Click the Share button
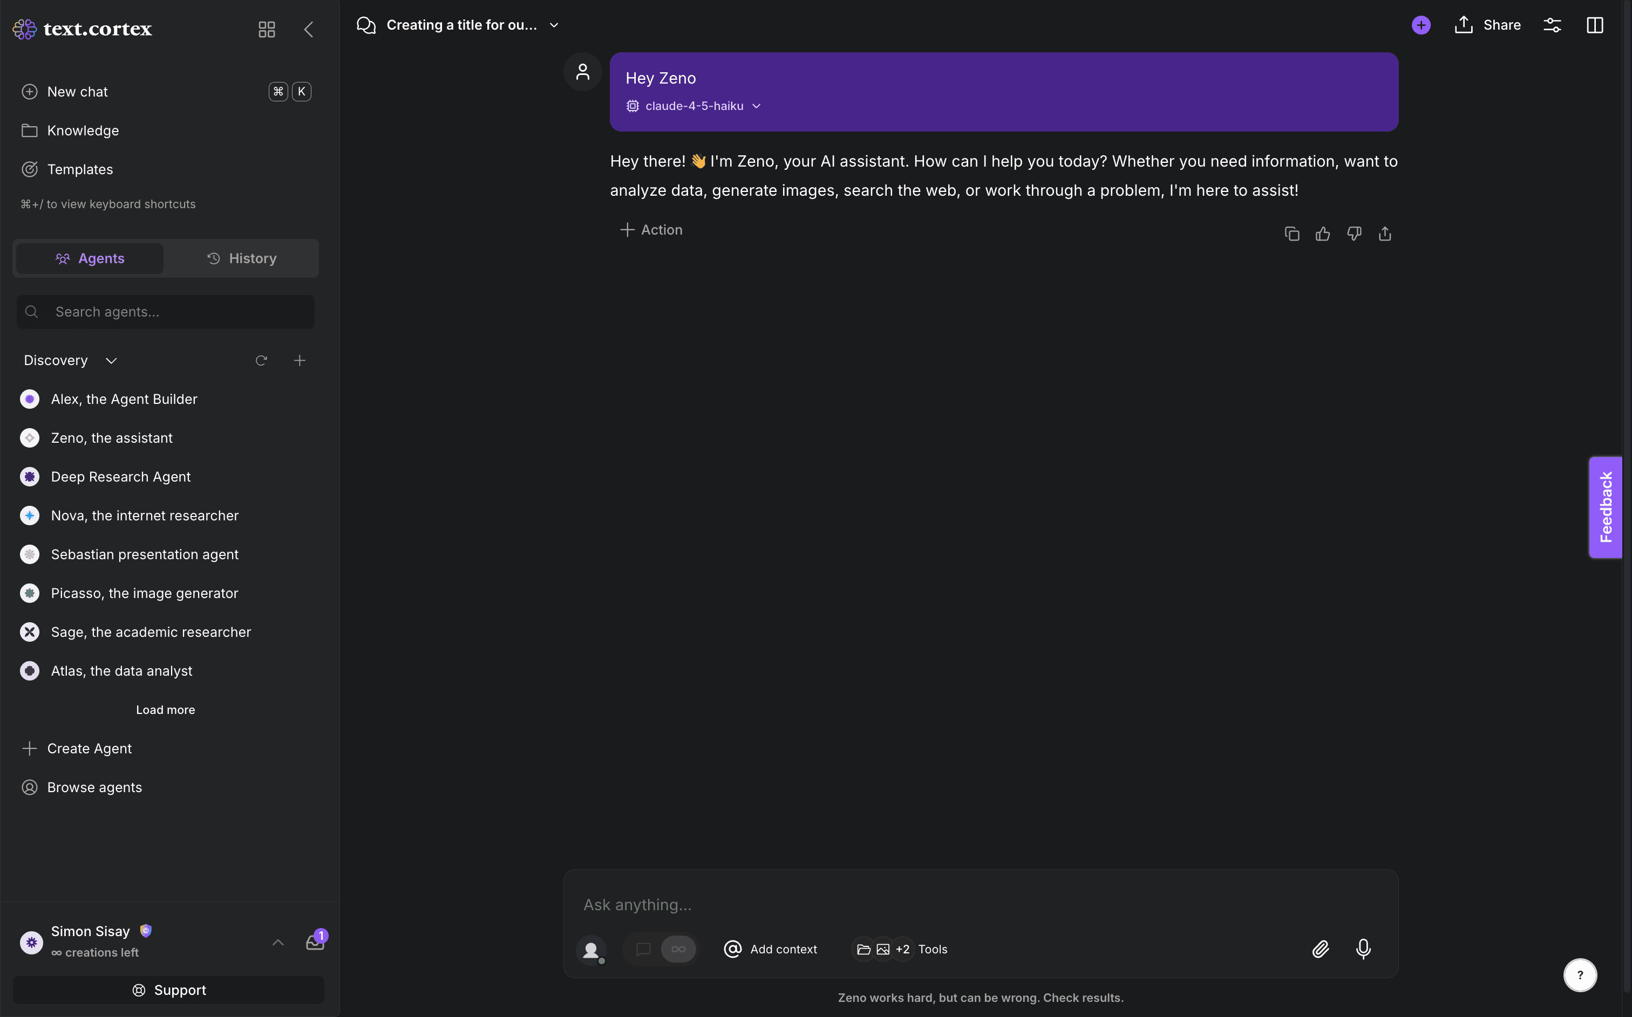The height and width of the screenshot is (1017, 1632). 1487,25
